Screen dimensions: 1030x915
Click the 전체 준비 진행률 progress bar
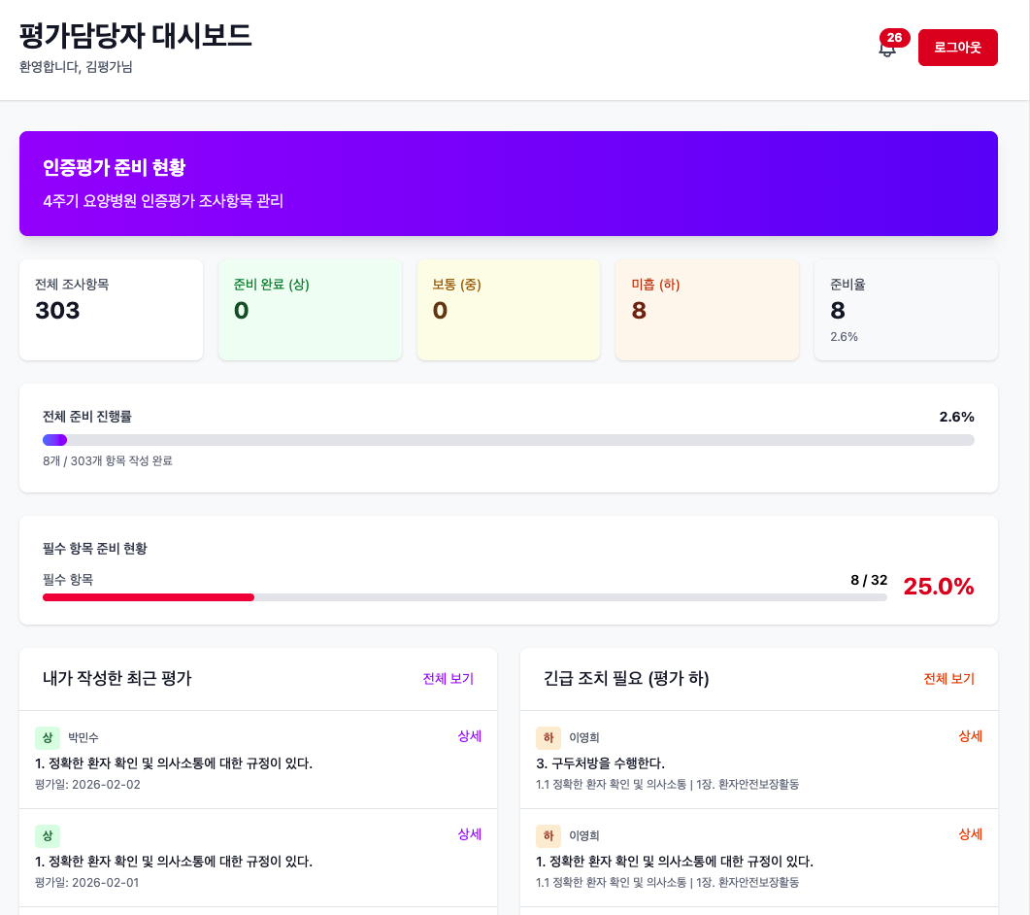508,439
